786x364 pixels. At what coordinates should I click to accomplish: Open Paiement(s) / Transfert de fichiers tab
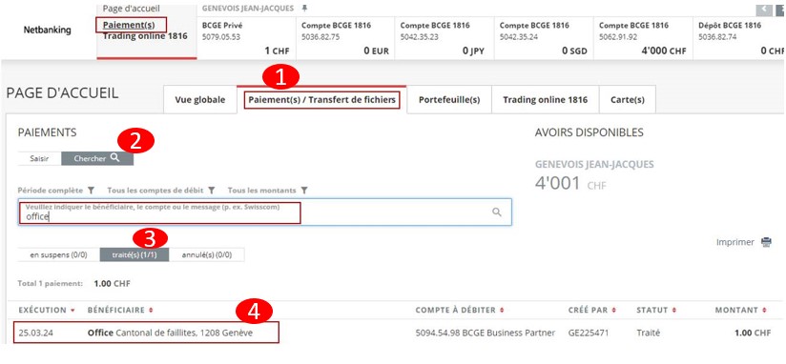tap(321, 100)
